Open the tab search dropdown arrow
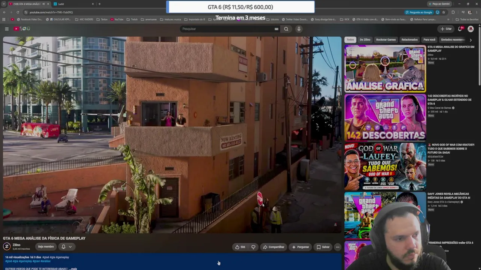The width and height of the screenshot is (481, 270). click(4, 4)
